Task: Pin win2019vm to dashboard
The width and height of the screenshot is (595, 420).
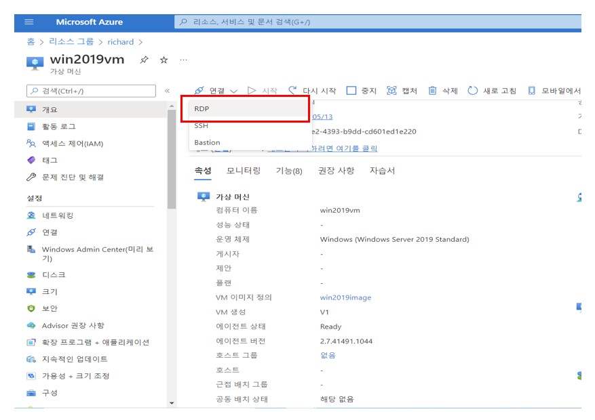Action: (x=144, y=60)
